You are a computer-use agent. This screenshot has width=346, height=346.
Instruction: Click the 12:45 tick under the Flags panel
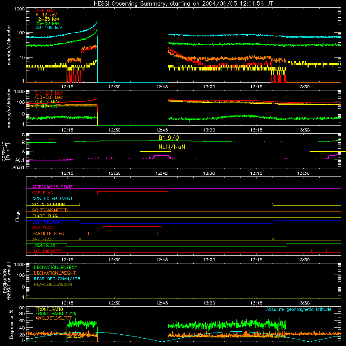pos(162,260)
